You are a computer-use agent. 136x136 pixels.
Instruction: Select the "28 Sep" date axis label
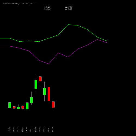(35, 129)
